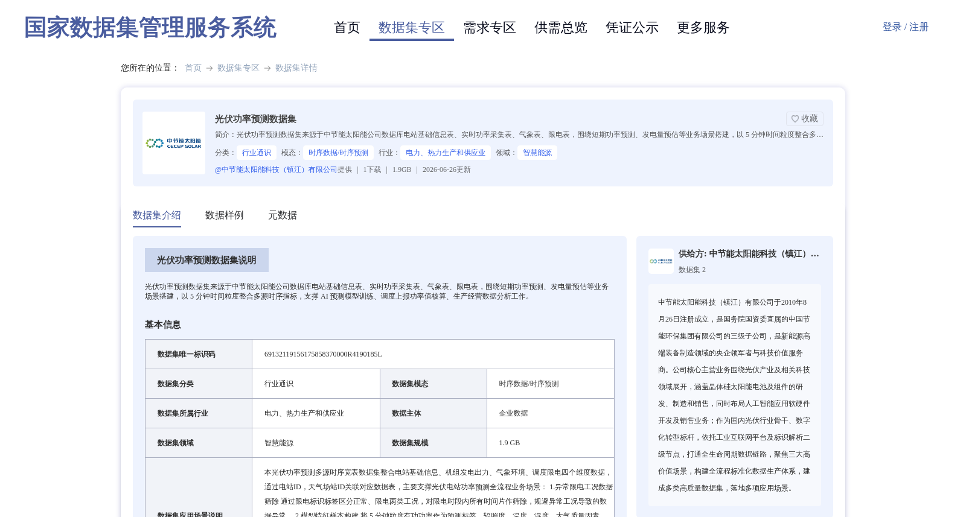Click the 数据集主体 table label

point(406,413)
